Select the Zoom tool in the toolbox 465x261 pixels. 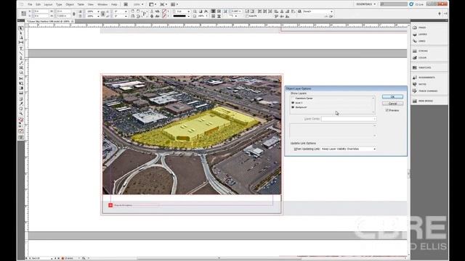pyautogui.click(x=21, y=113)
